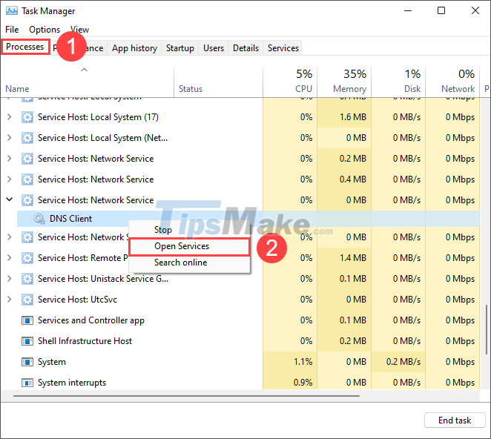The width and height of the screenshot is (491, 439).
Task: Click the Shell Infrastructure Host icon
Action: click(27, 341)
